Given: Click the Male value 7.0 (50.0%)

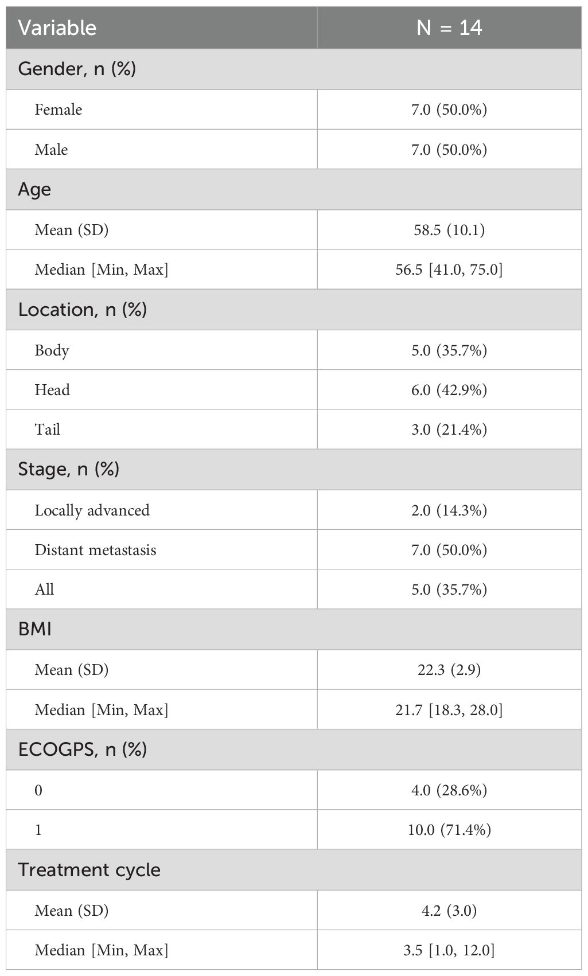Looking at the screenshot, I should click(449, 150).
